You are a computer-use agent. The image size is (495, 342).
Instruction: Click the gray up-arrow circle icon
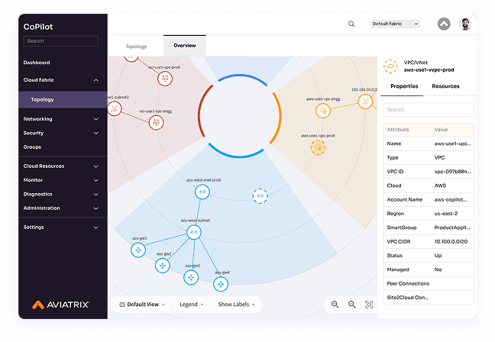pos(444,24)
